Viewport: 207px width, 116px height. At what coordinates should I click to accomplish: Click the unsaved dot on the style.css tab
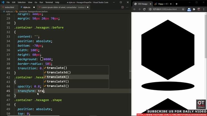click(x=34, y=7)
